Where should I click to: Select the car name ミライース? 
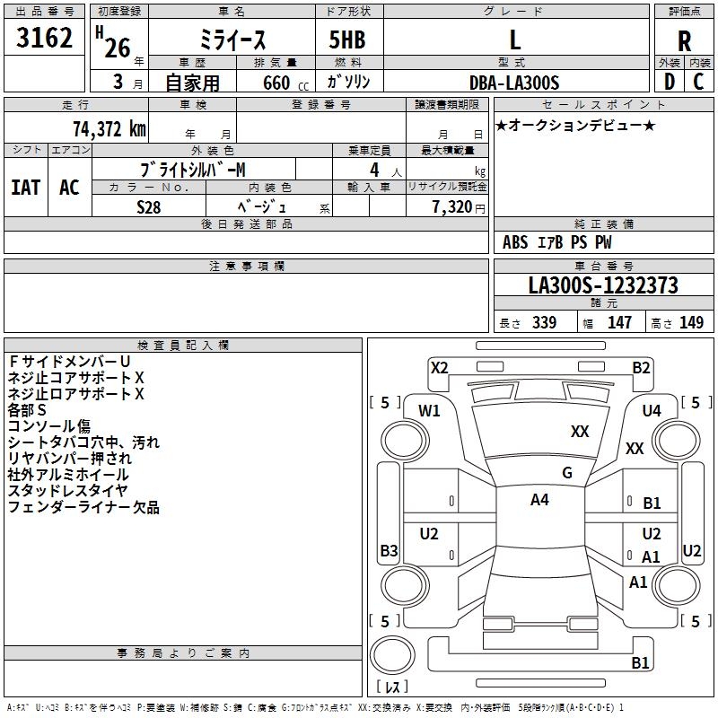(232, 39)
